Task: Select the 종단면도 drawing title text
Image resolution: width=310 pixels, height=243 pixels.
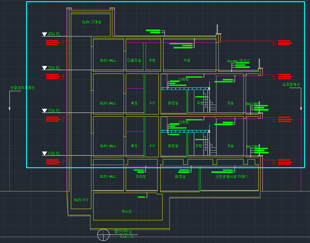Action: click(123, 232)
